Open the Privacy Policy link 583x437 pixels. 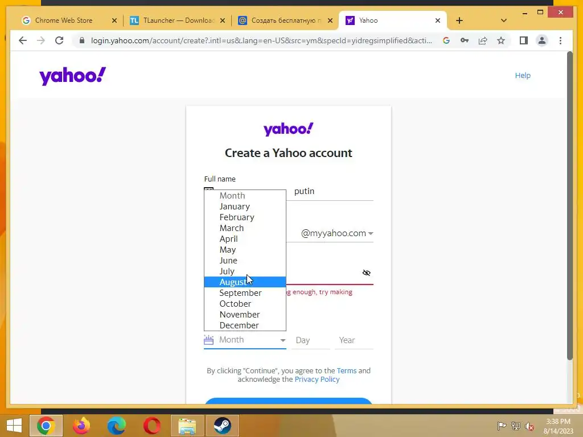coord(317,379)
